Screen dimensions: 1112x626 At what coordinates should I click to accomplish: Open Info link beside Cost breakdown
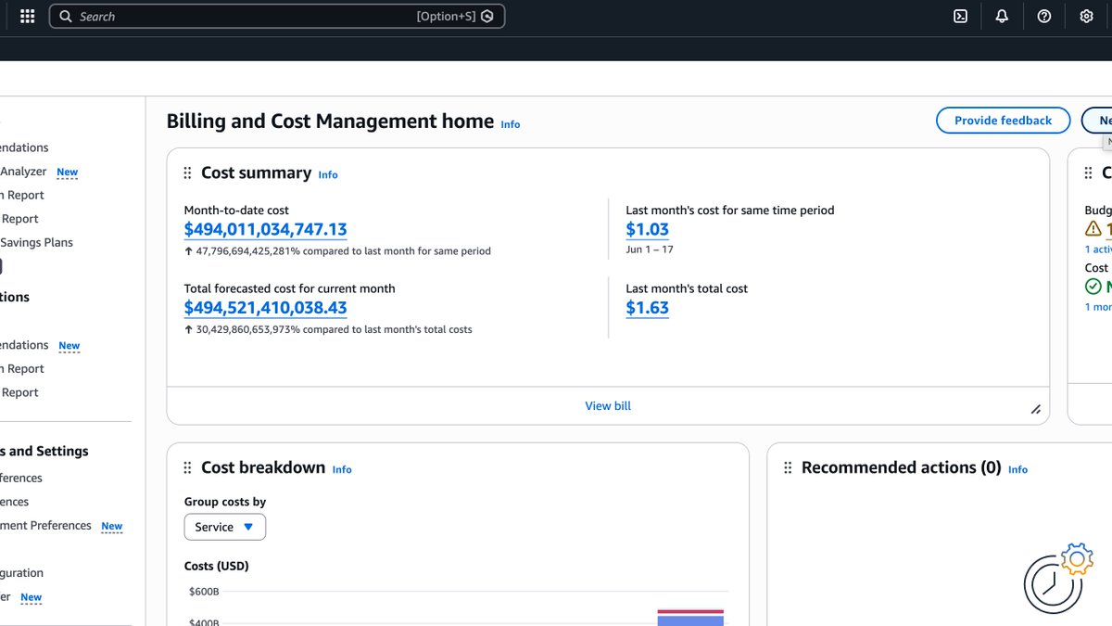[342, 469]
